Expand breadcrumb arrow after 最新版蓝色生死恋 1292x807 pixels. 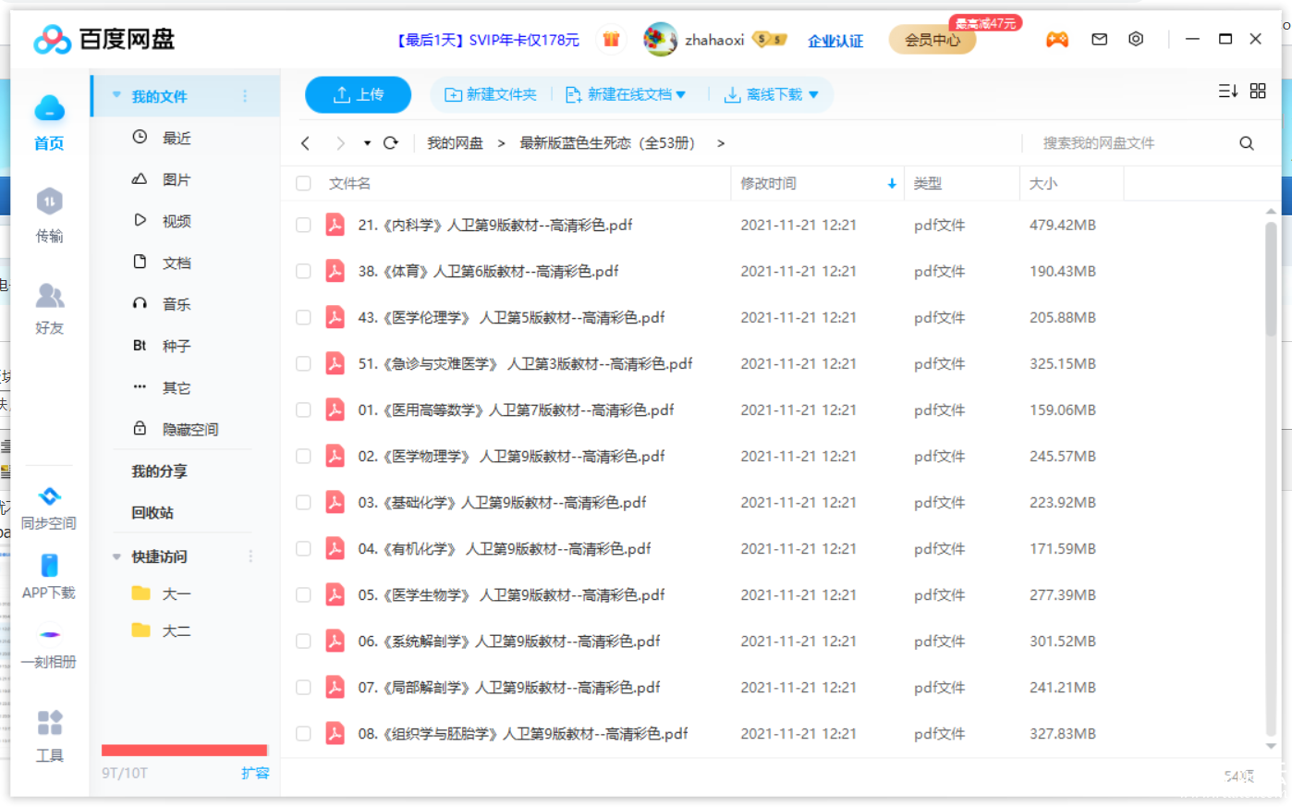721,143
